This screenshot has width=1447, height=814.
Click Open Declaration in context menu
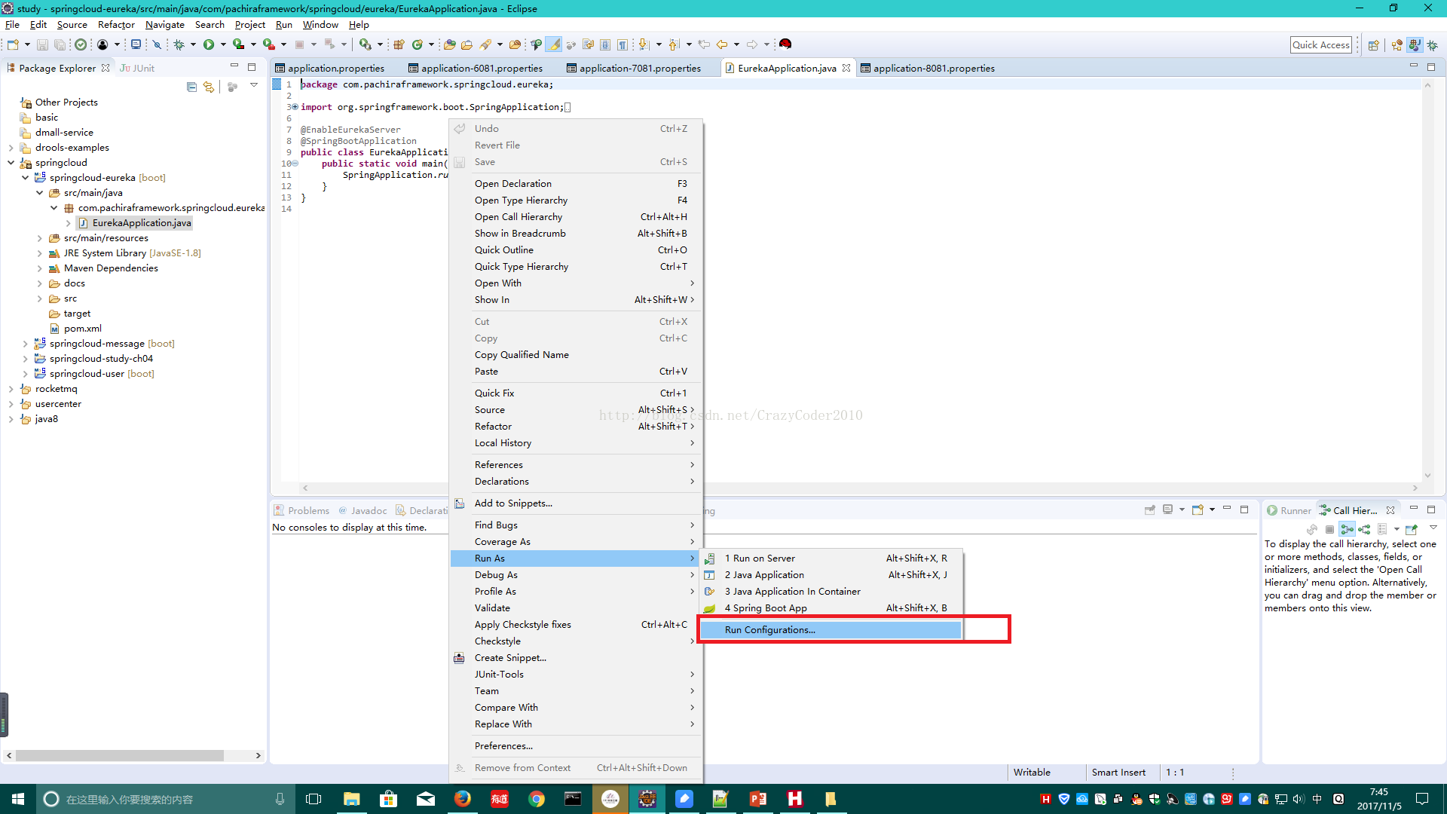[x=577, y=183]
